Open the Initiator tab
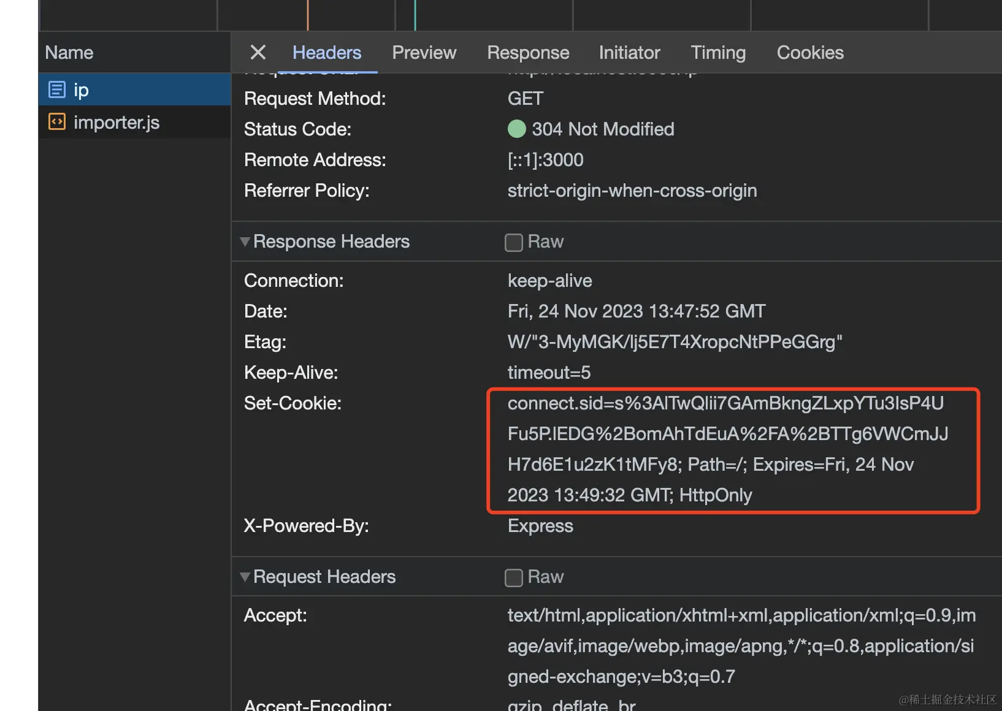Viewport: 1002px width, 711px height. point(629,53)
